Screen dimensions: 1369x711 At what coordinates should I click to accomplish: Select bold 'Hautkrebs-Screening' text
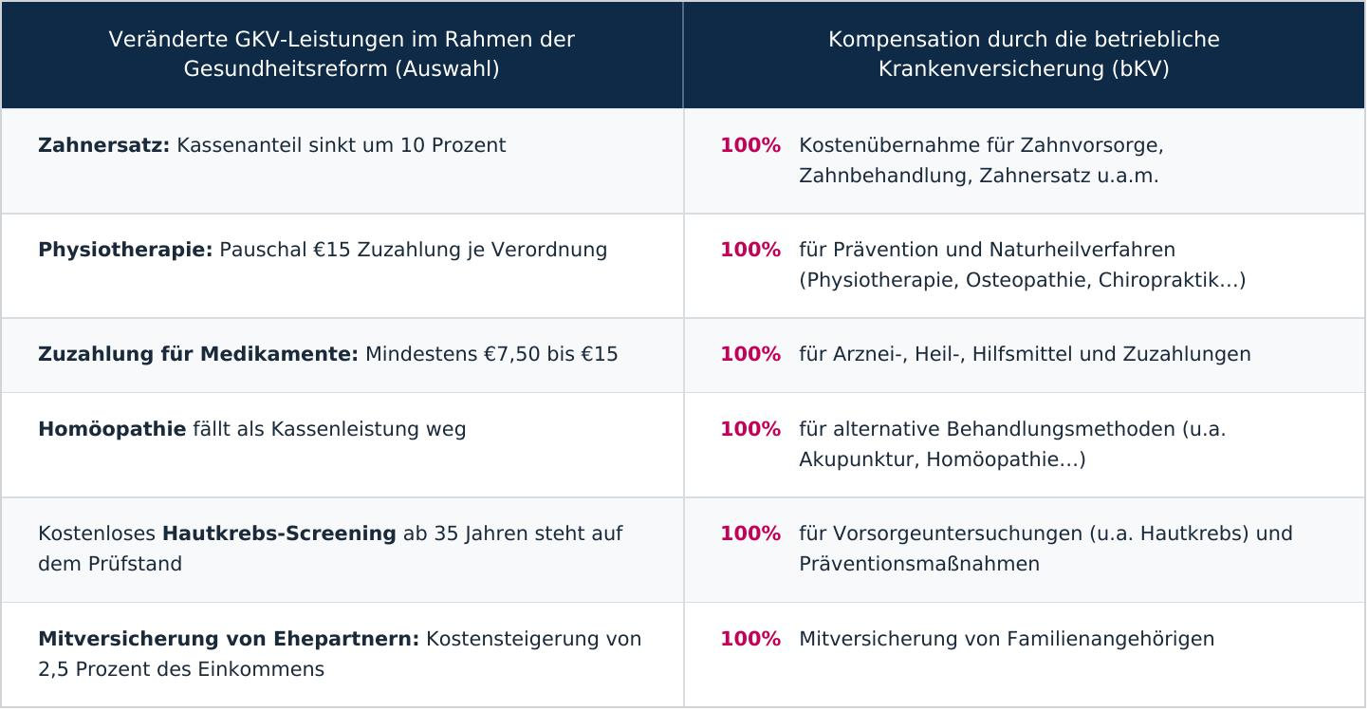(x=279, y=533)
